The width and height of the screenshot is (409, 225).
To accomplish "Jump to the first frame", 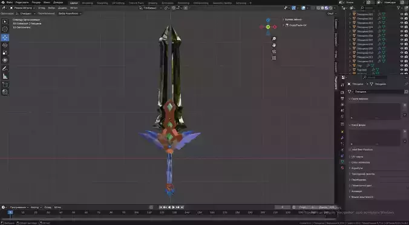I will (x=161, y=208).
